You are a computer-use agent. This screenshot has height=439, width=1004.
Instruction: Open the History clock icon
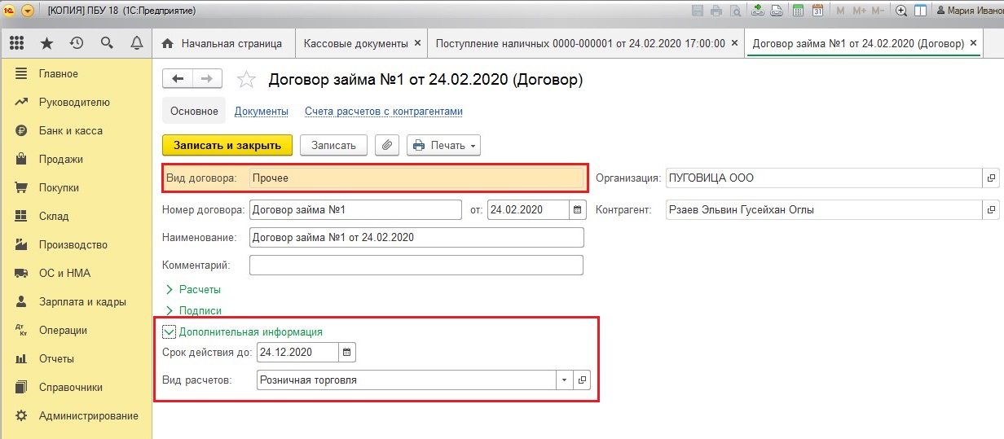[x=77, y=43]
